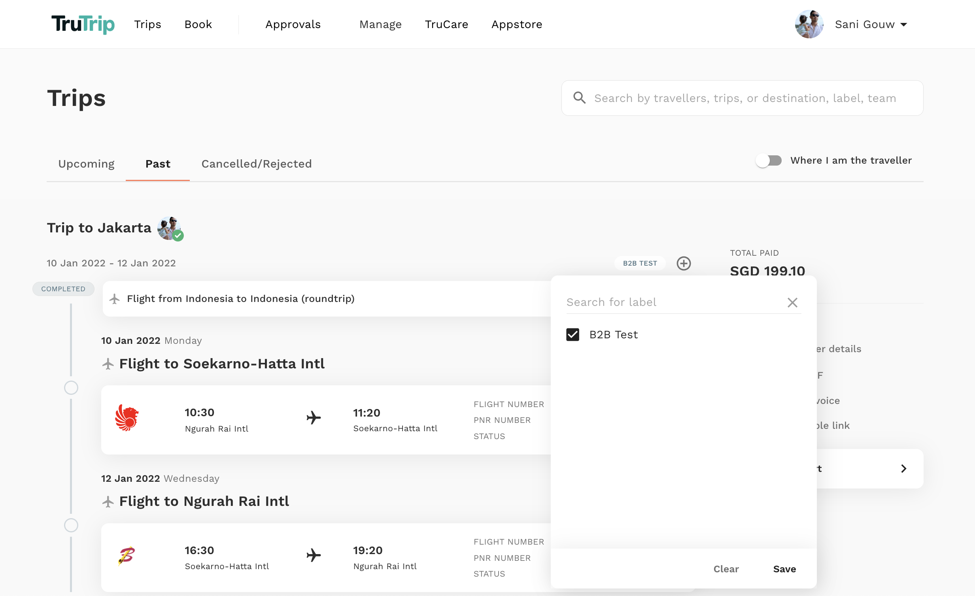Click the SGD 199.10 total paid amount
This screenshot has height=596, width=975.
coord(767,271)
